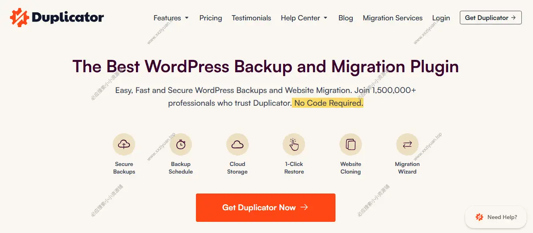Click the highlighted No Code Required text
The width and height of the screenshot is (533, 233).
tap(328, 103)
